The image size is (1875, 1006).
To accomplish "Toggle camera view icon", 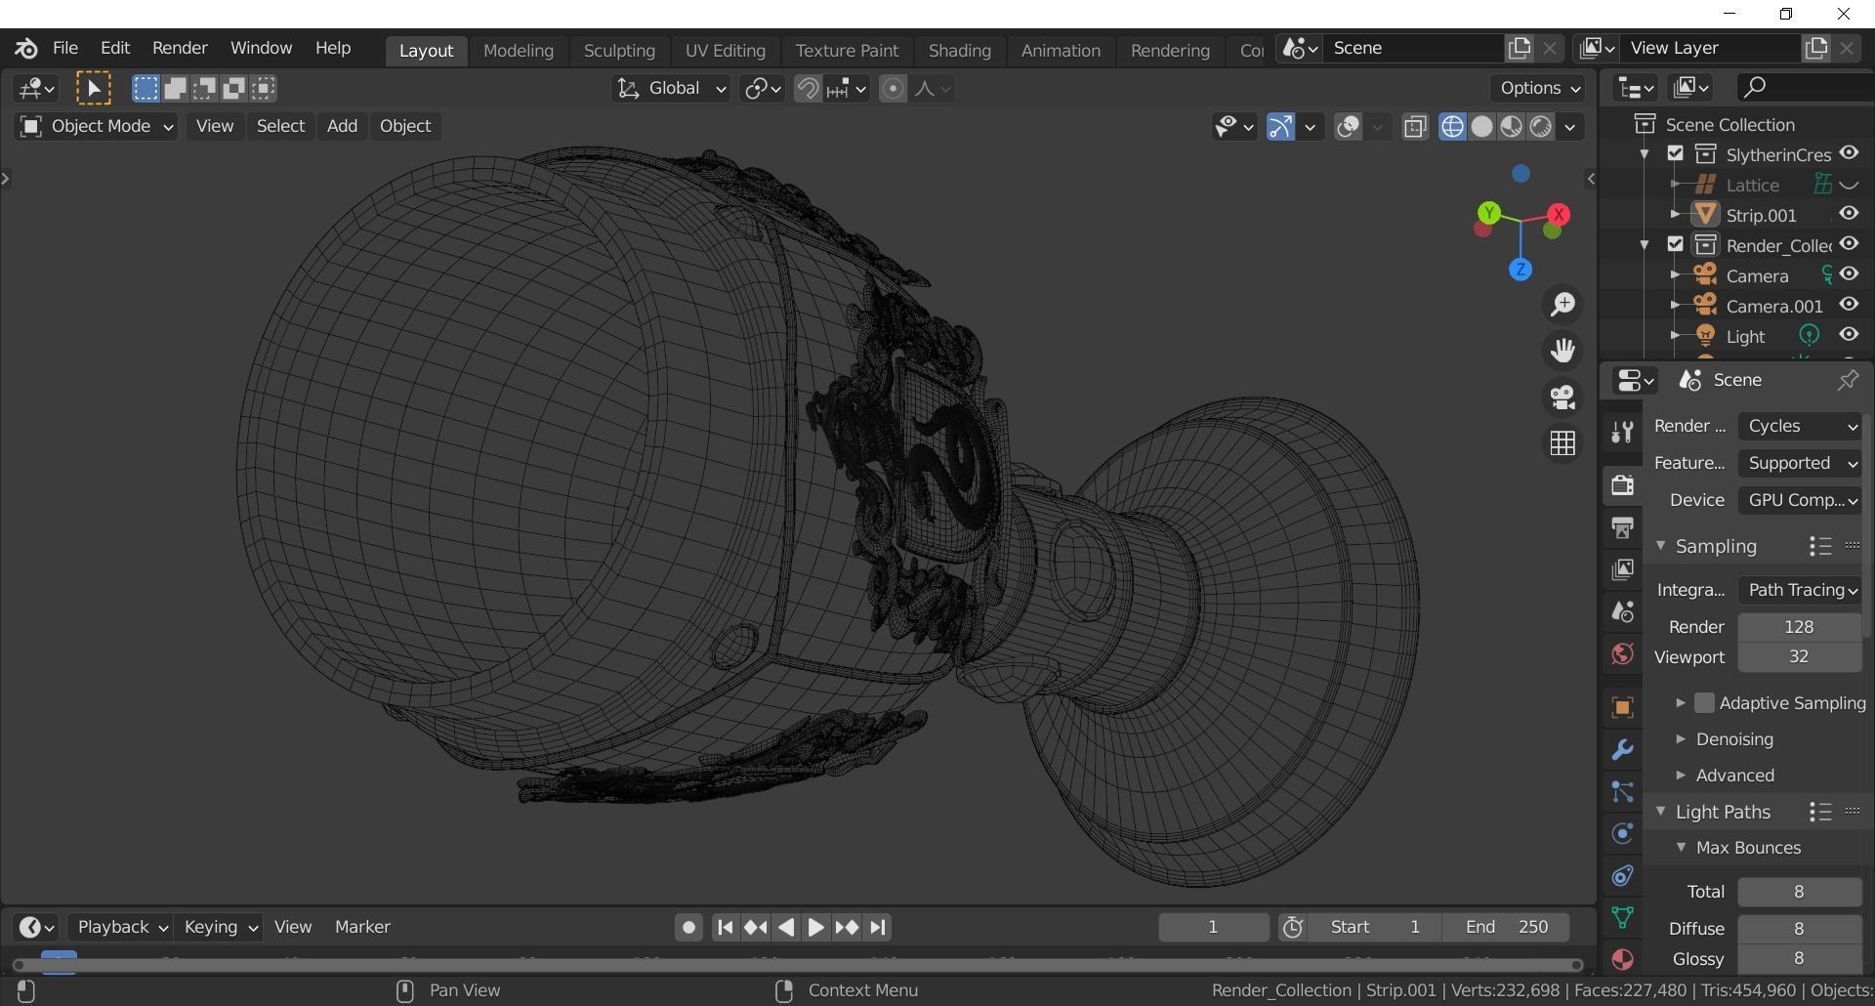I will (1563, 398).
